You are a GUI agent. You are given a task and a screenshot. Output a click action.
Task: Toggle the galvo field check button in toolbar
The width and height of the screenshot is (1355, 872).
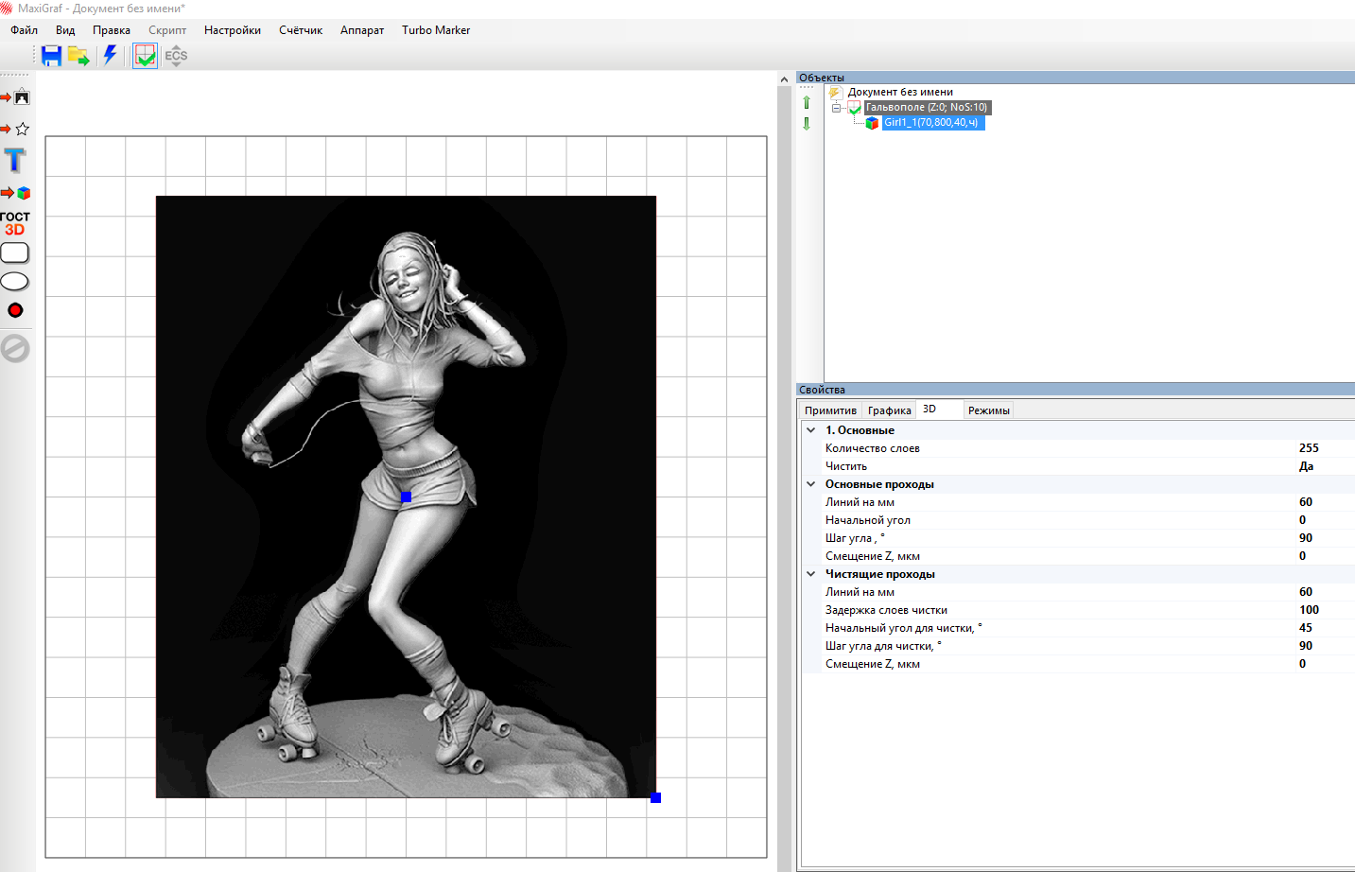click(145, 56)
